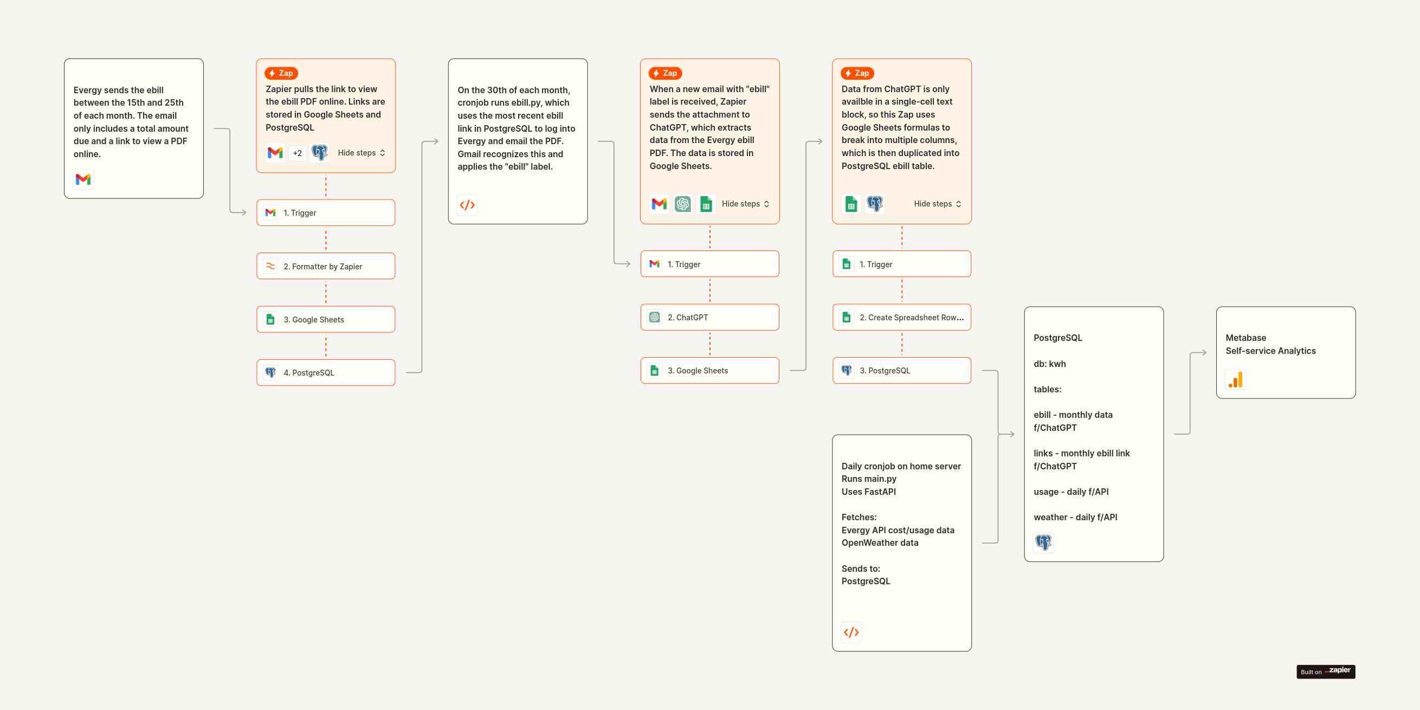This screenshot has height=710, width=1420.
Task: Click the code icon in cronjob ebill.py card
Action: [x=467, y=205]
